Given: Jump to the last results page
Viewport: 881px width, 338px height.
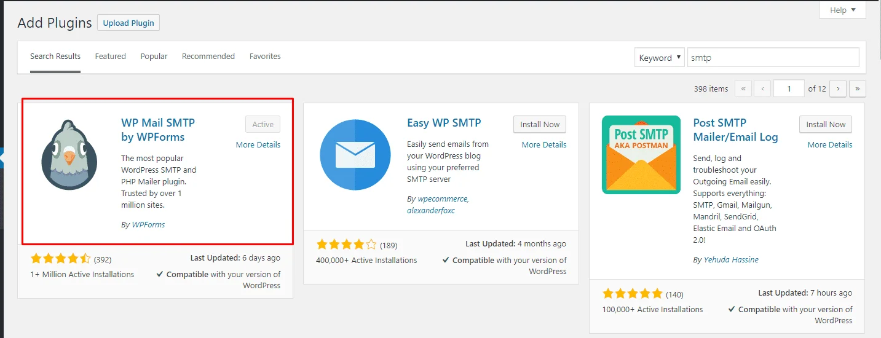Looking at the screenshot, I should [x=858, y=88].
